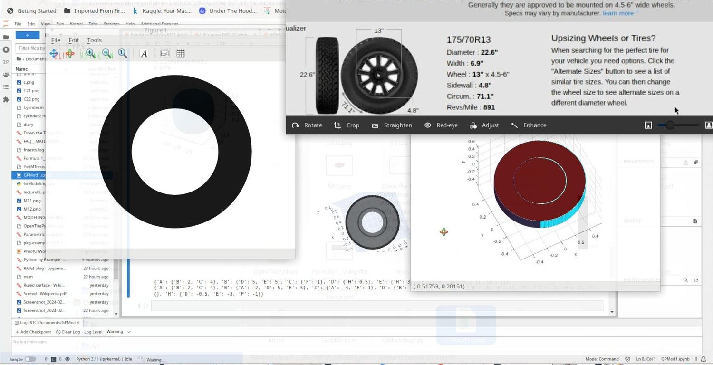The height and width of the screenshot is (365, 713).
Task: Open Running Terminals and Kernels sidebar icon
Action: 6,49
